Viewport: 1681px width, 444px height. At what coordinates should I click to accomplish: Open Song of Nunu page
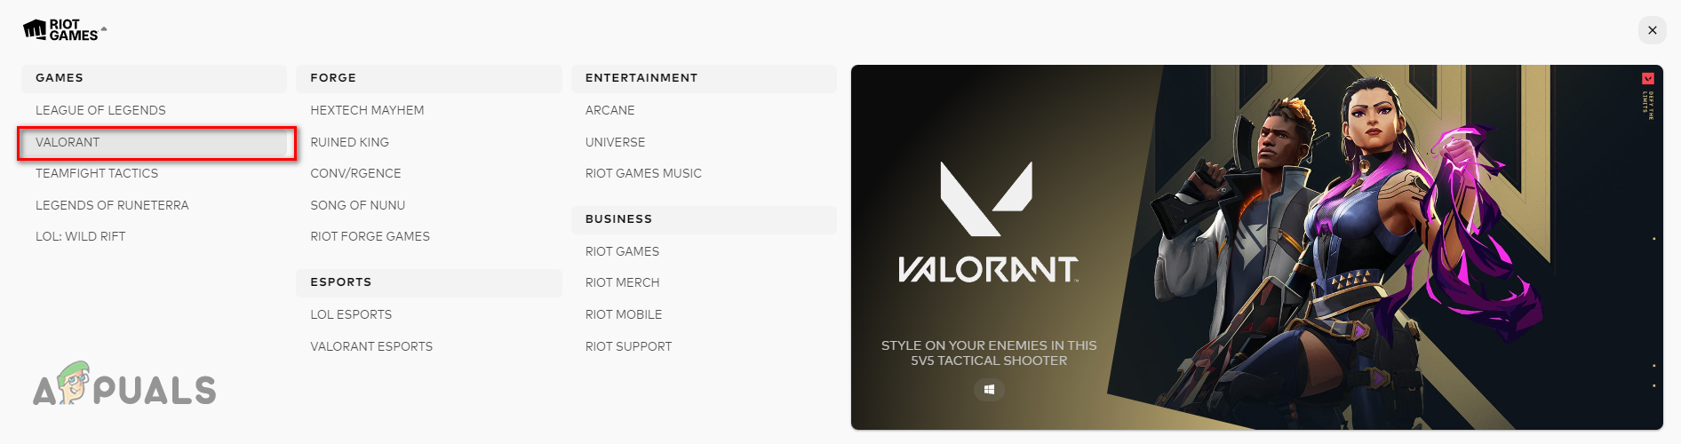click(357, 205)
